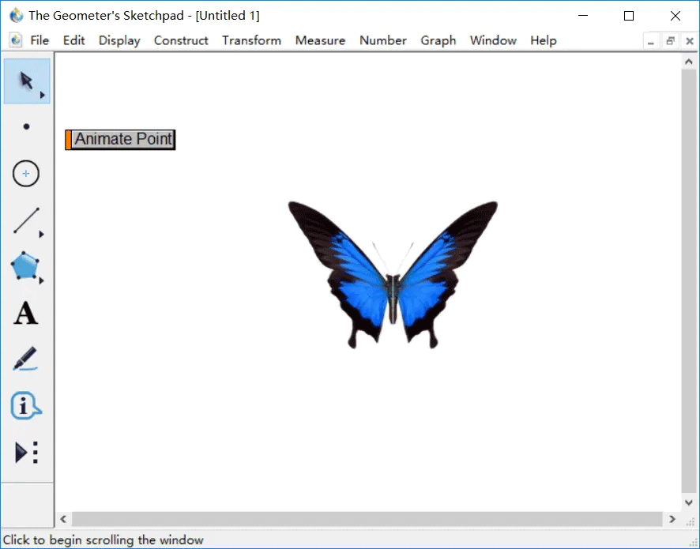Choose the Information tool

pos(25,405)
